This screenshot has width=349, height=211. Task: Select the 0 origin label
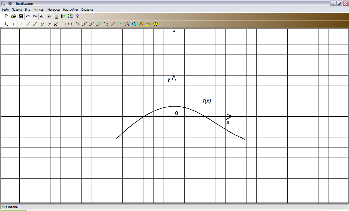[x=176, y=113]
